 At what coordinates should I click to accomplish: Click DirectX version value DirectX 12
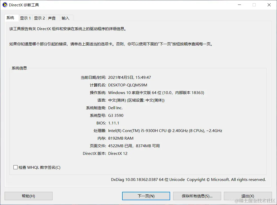pos(118,153)
